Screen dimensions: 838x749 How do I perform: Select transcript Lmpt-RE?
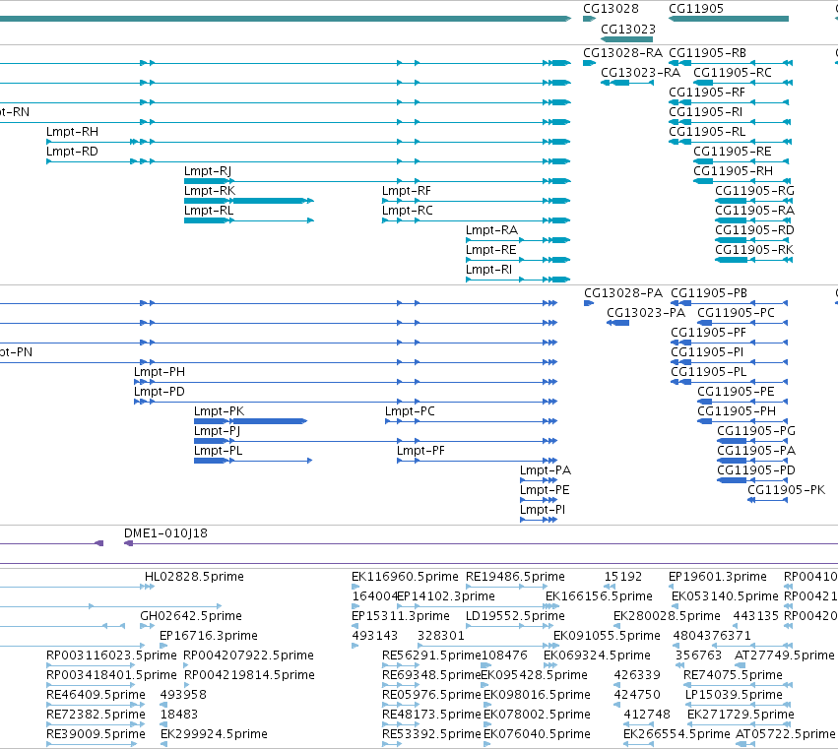coord(490,251)
